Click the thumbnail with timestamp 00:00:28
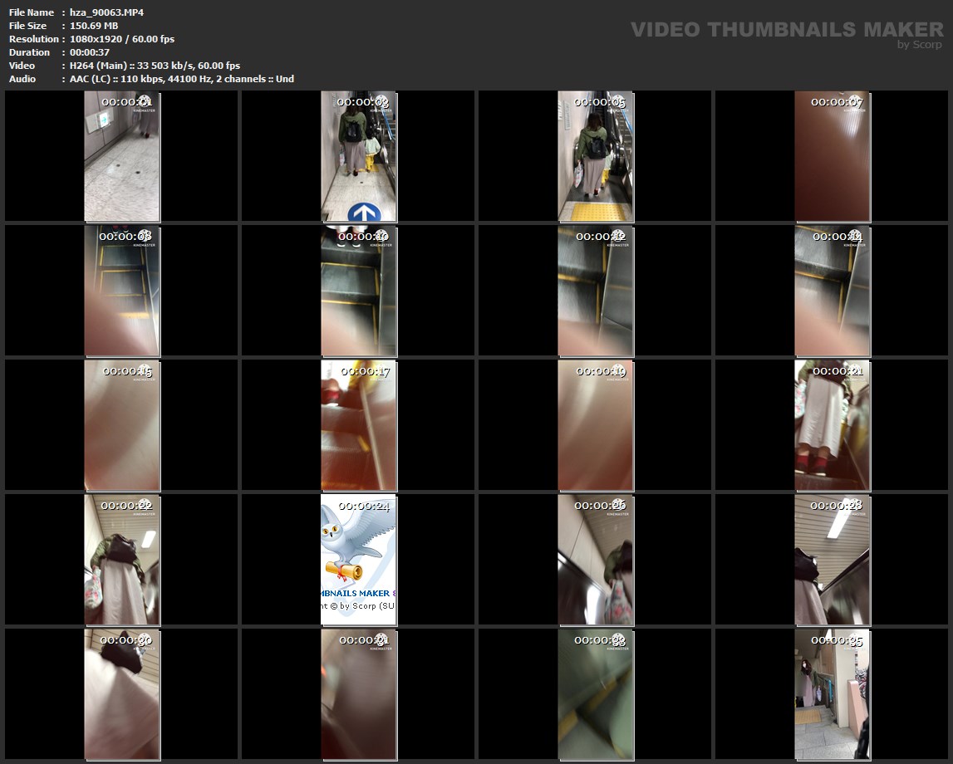 (833, 560)
